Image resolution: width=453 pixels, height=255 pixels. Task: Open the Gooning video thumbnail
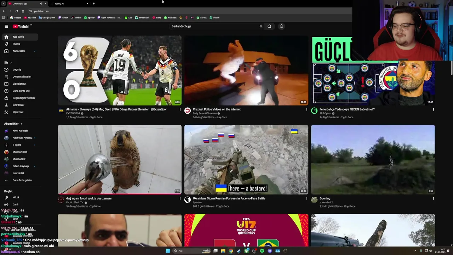pyautogui.click(x=373, y=159)
